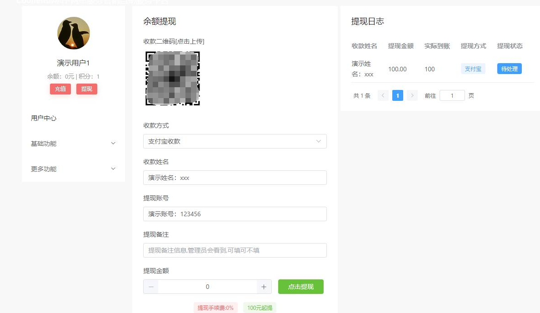Click the withdrawal amount number field

(x=207, y=287)
